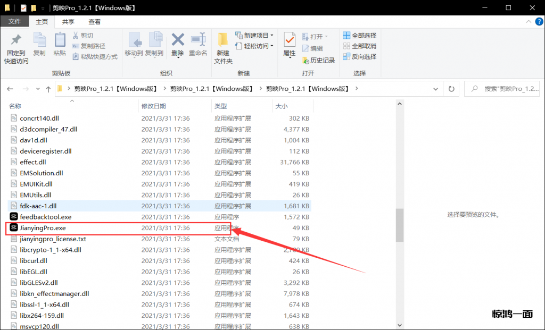The width and height of the screenshot is (545, 330).
Task: Open the 文件 menu tab
Action: 14,22
